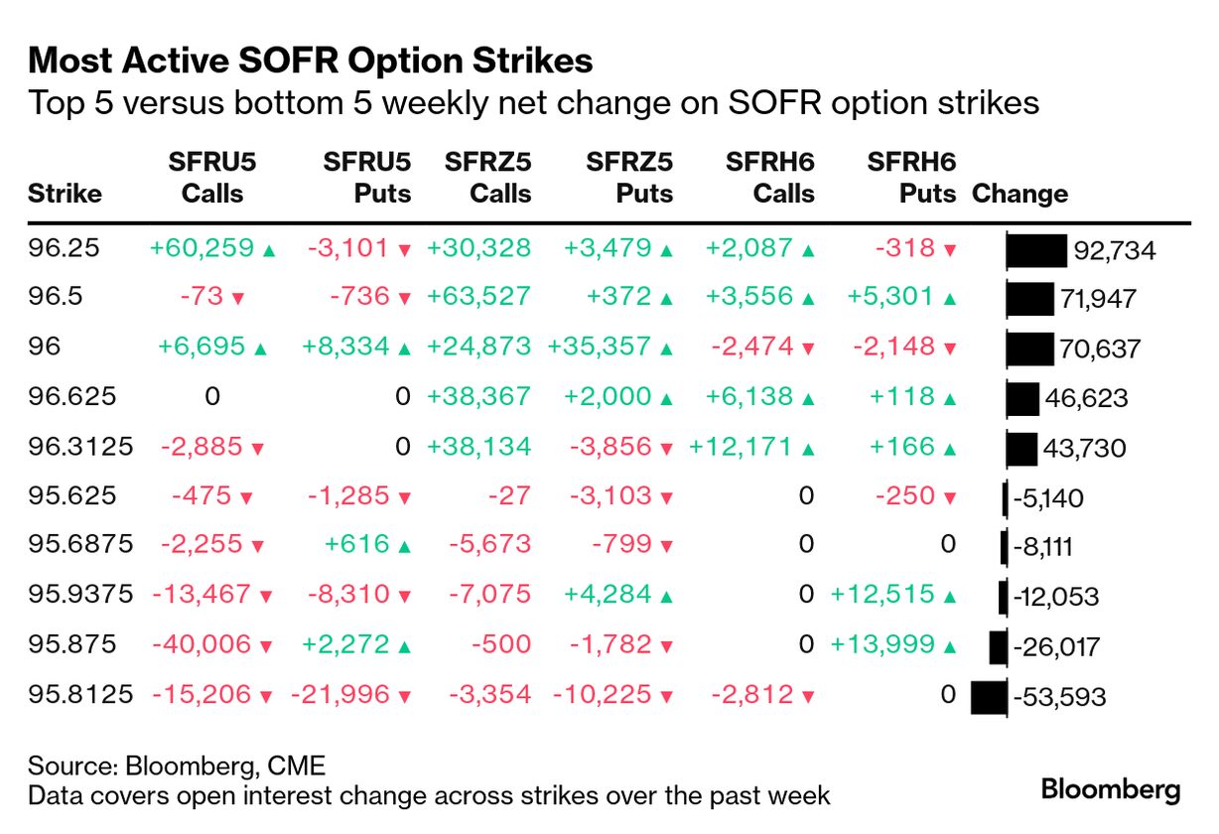1219x834 pixels.
Task: Click the red down arrow next to -3,101
Action: tap(404, 250)
